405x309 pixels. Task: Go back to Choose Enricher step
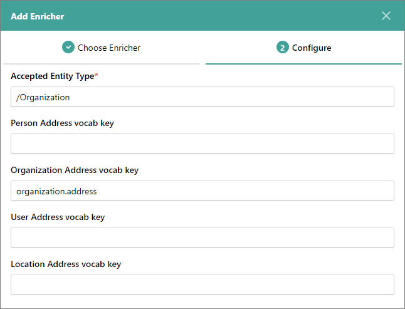tap(108, 48)
